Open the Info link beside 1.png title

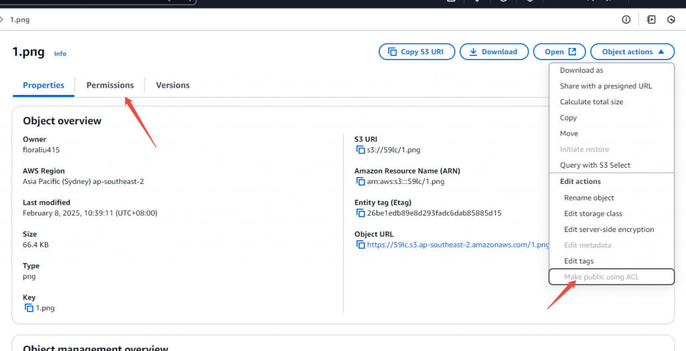(x=60, y=53)
